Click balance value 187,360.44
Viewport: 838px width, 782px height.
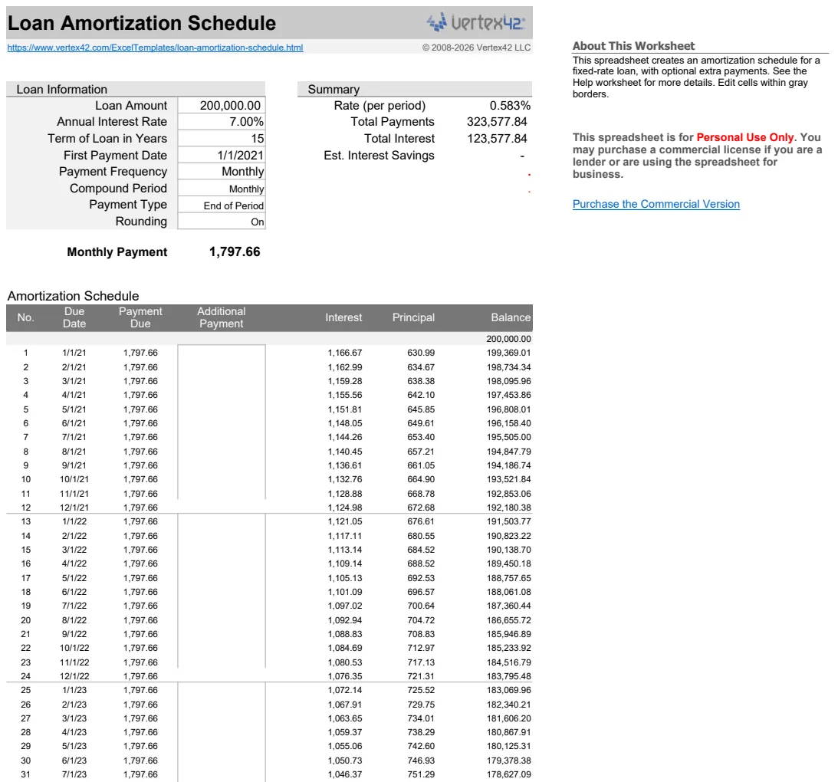pos(508,606)
